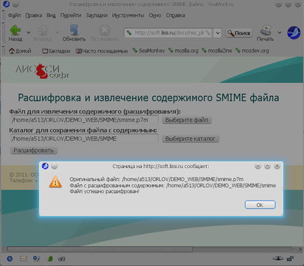Open the URL bar history dropdown
The image size is (304, 266).
pos(218,33)
